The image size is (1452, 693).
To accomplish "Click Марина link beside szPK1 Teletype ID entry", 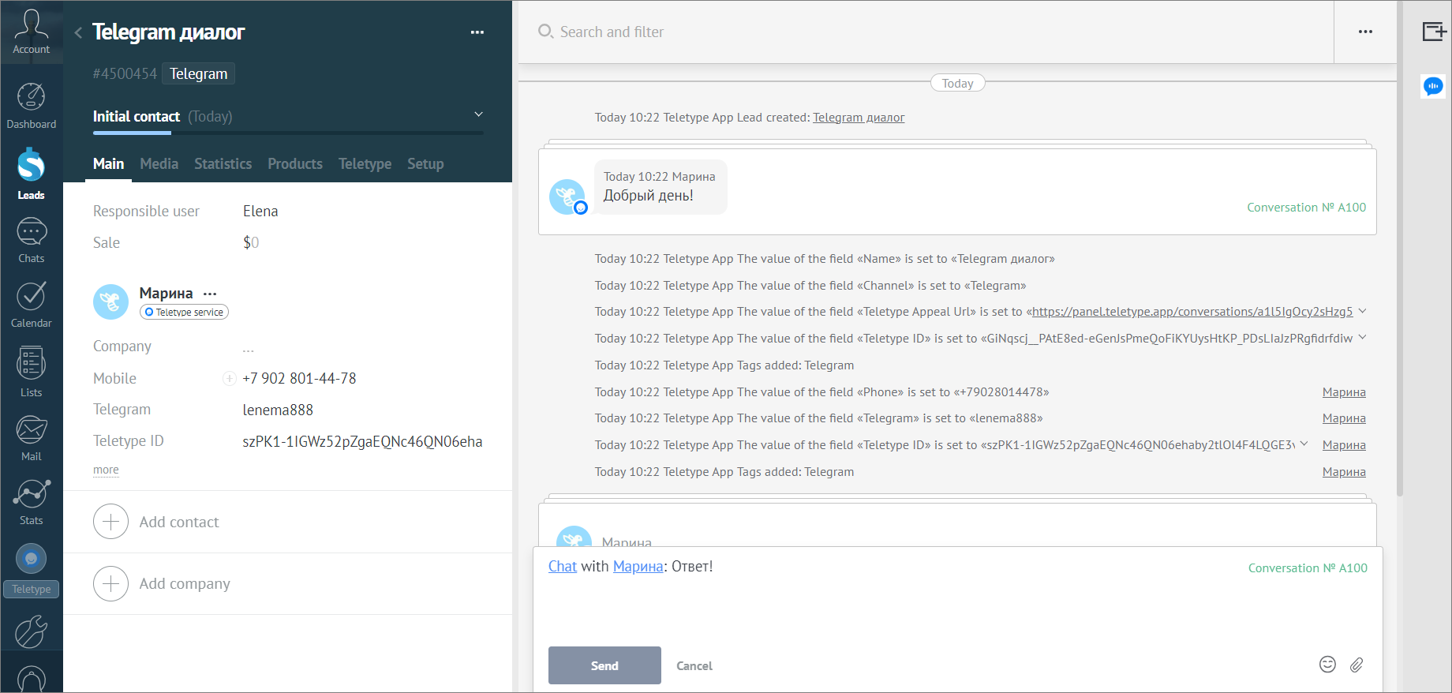I will point(1344,445).
